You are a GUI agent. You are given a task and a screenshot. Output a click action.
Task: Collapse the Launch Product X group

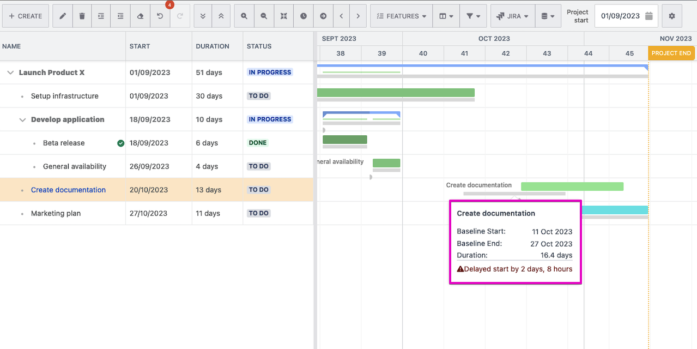[x=10, y=73]
